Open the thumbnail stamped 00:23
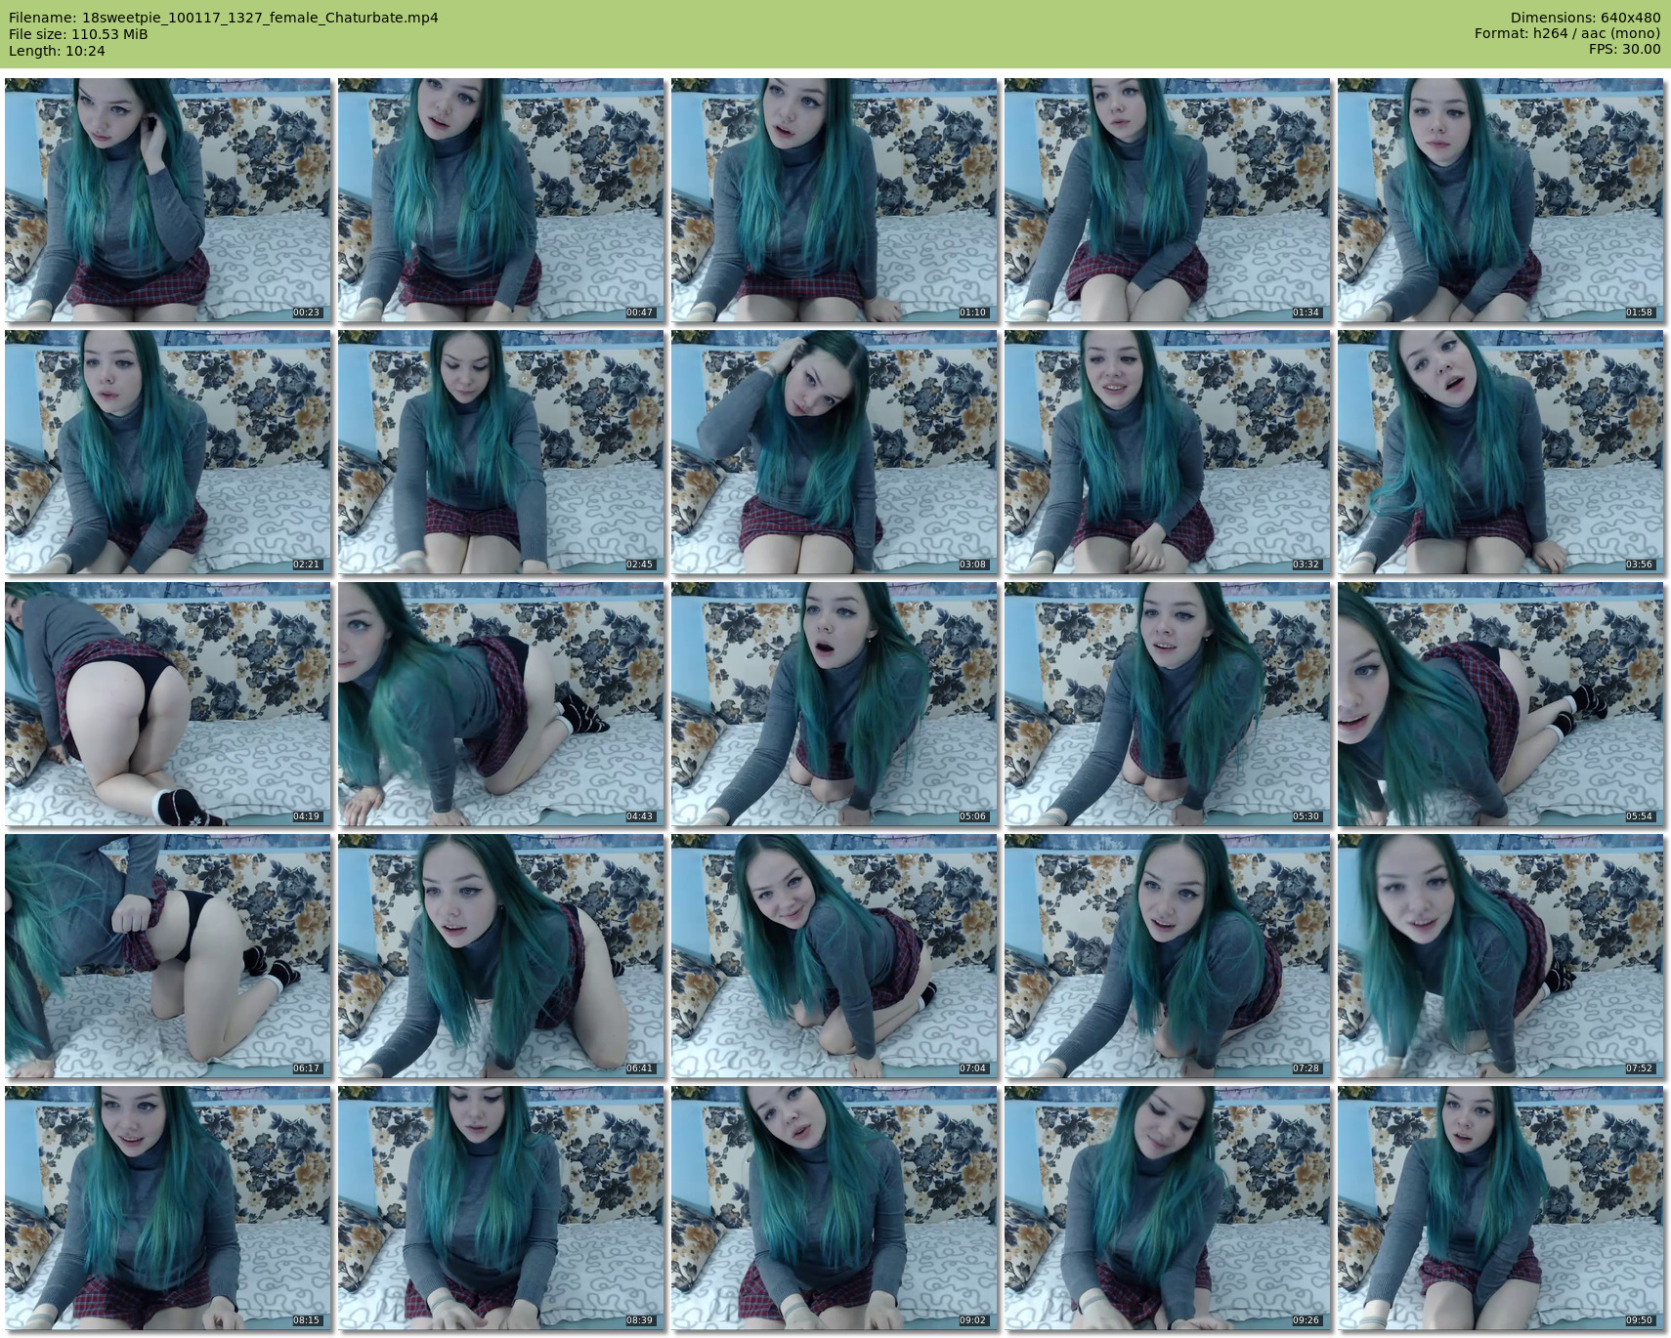1671x1338 pixels. pyautogui.click(x=168, y=200)
